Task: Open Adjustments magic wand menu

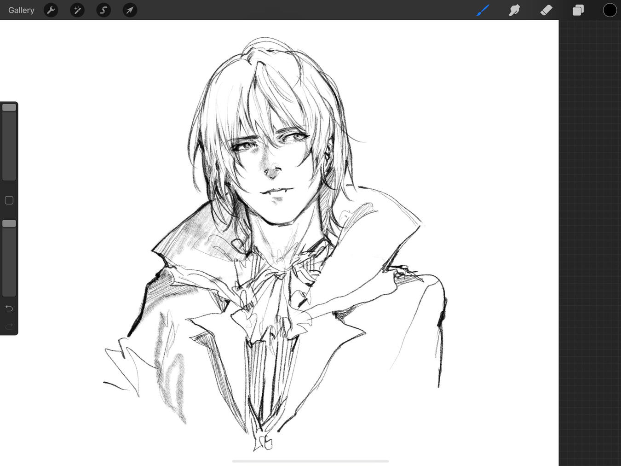Action: point(77,10)
